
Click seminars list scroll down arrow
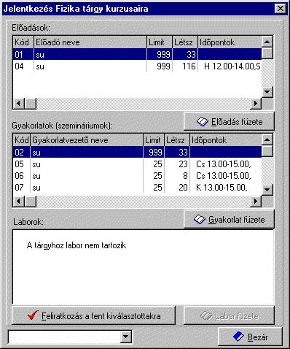pos(267,189)
